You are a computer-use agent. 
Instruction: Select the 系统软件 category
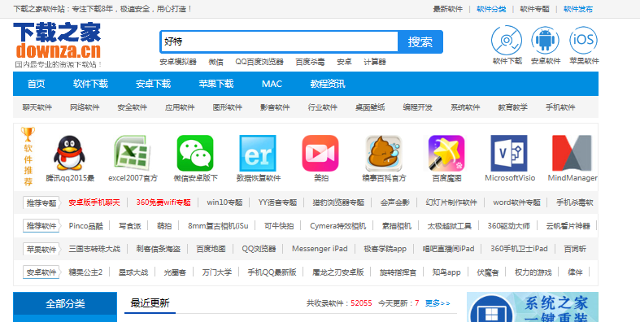click(x=465, y=107)
